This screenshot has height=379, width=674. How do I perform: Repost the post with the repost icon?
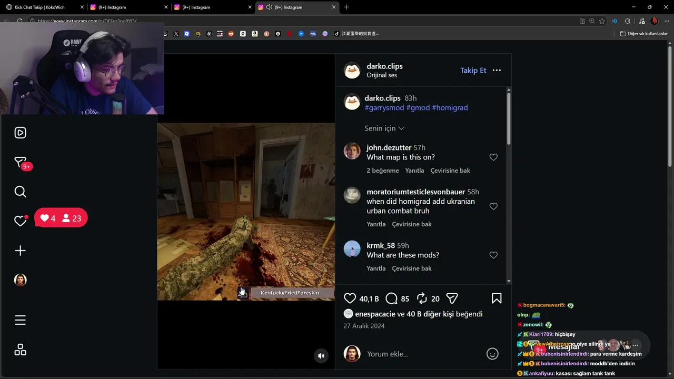pyautogui.click(x=422, y=298)
